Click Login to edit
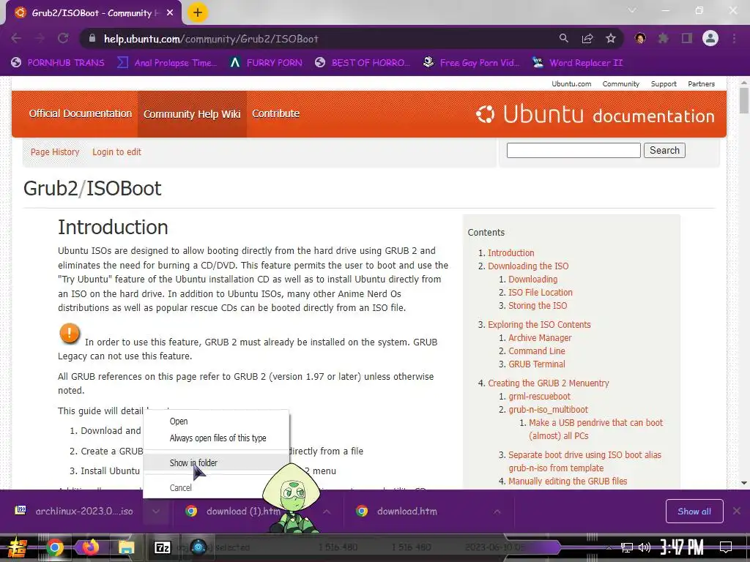The width and height of the screenshot is (750, 562). [116, 152]
